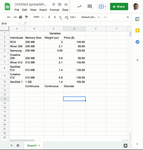143x150 pixels.
Task: Open the All Sheets list icon
Action: [x=18, y=146]
